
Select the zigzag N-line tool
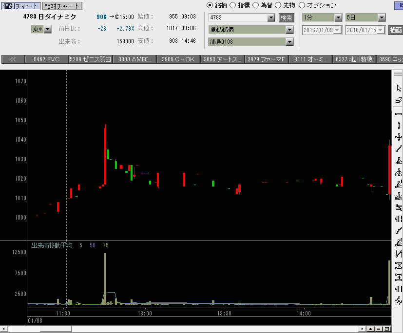click(399, 254)
